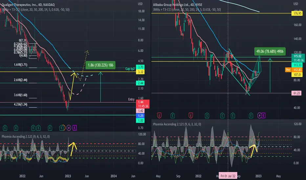Click 2023 on the Qualigen time axis
The height and width of the screenshot is (180, 306).
coord(68,176)
